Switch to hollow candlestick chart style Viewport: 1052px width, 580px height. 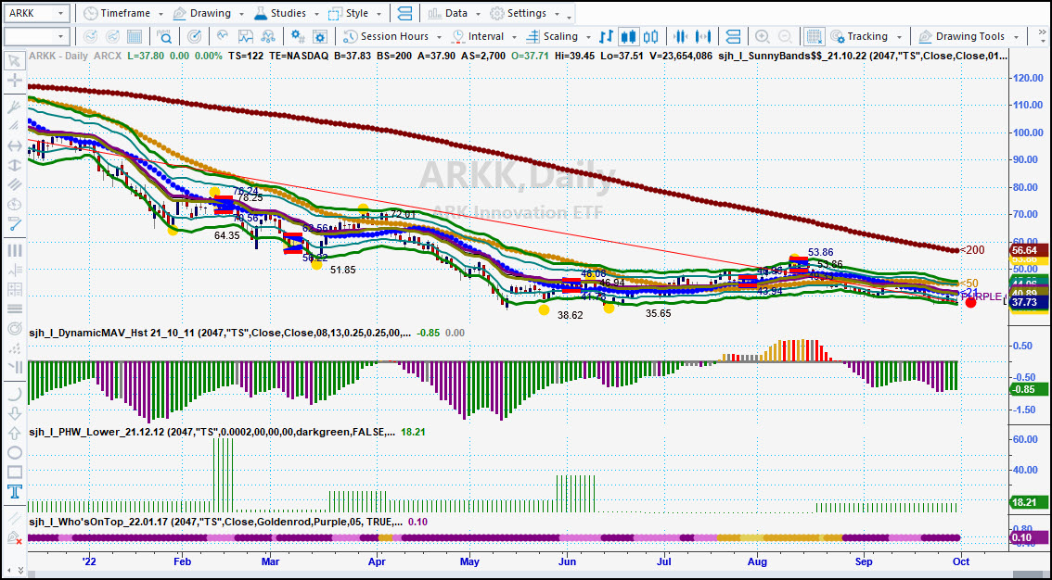pyautogui.click(x=651, y=36)
